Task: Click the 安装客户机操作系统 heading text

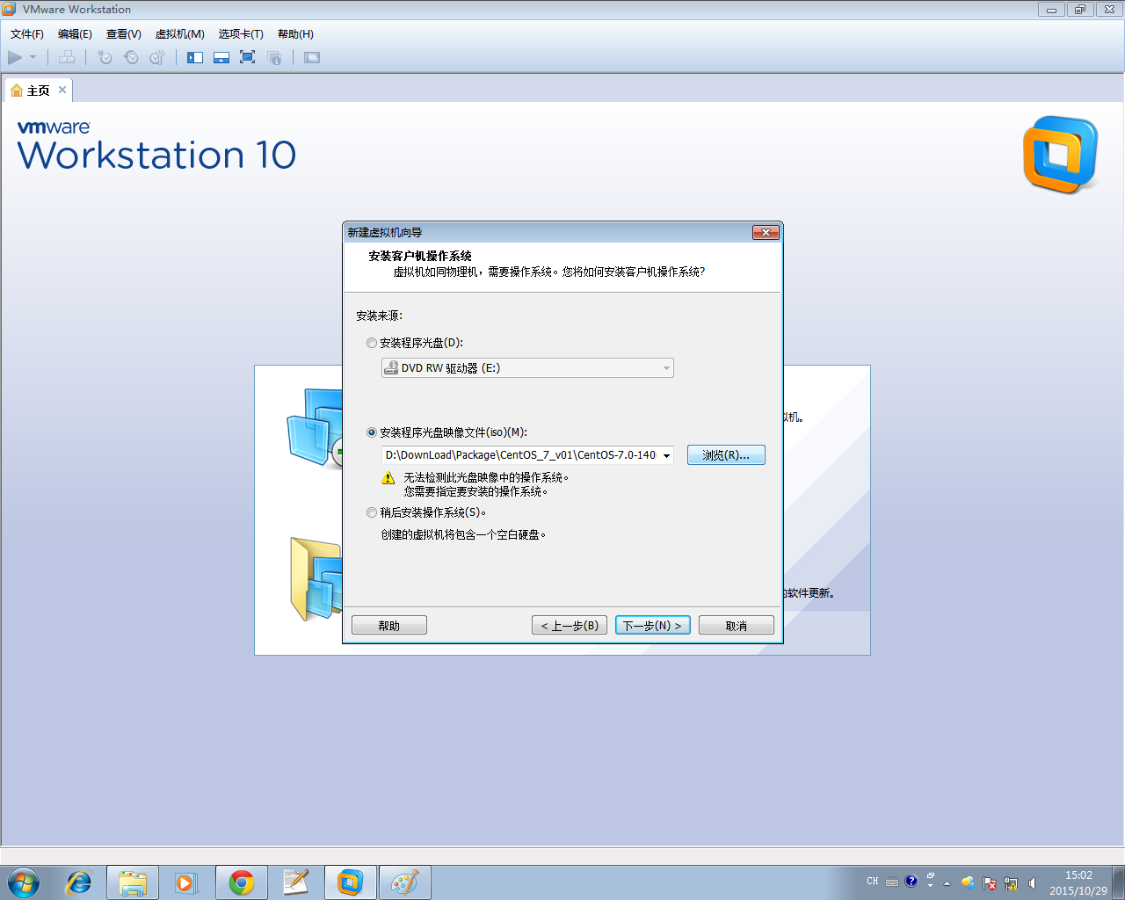Action: tap(420, 256)
